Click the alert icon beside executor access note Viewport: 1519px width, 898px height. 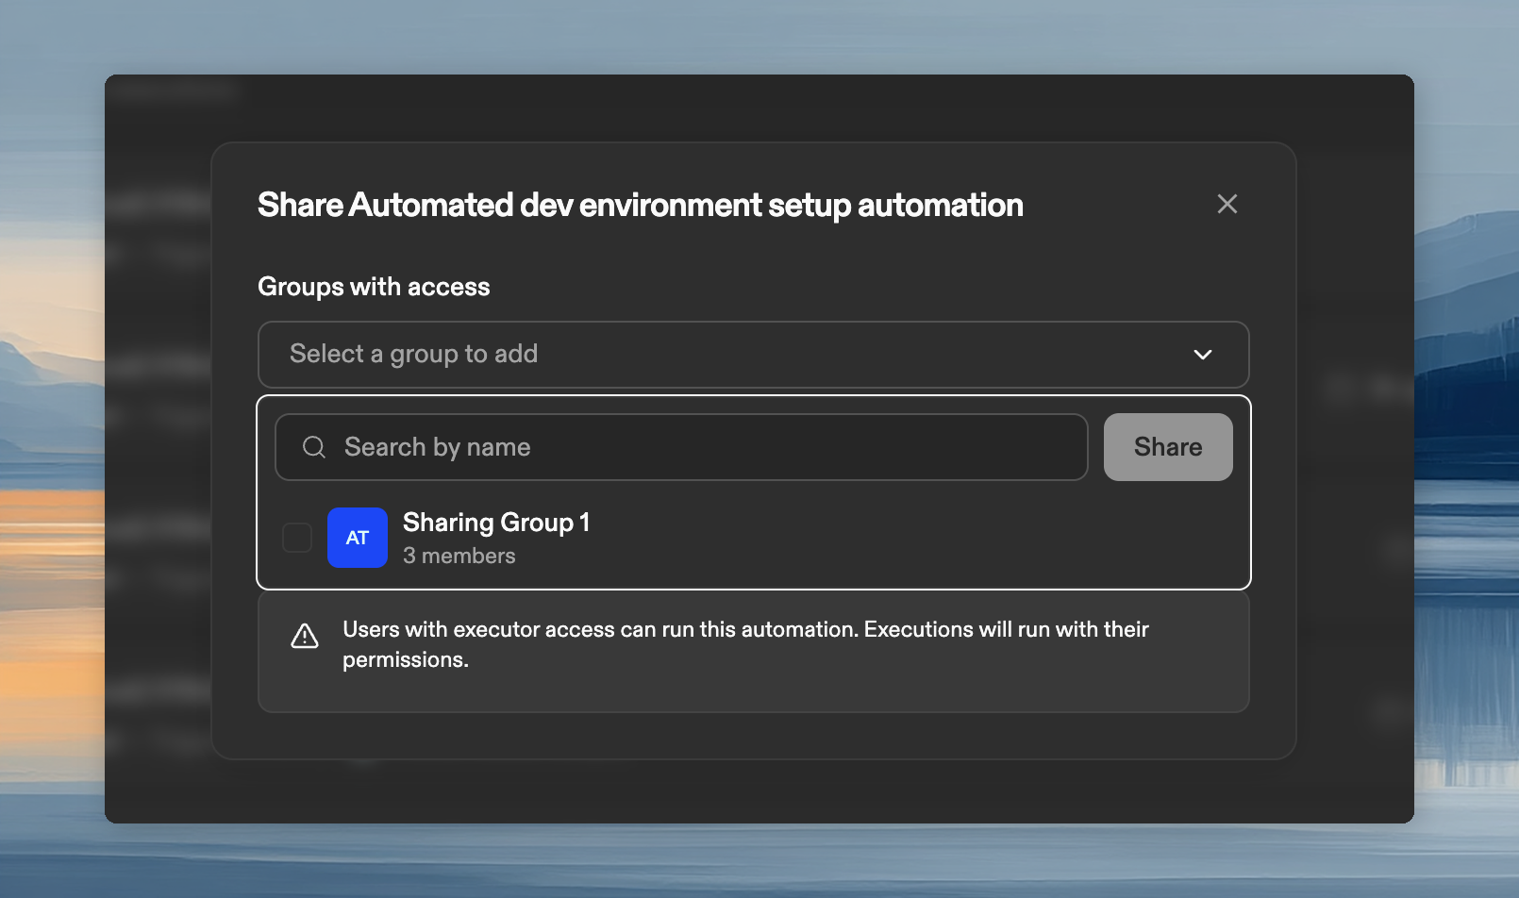[305, 636]
